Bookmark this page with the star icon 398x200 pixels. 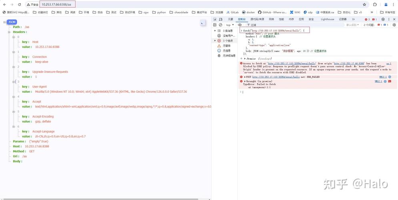[x=364, y=4]
